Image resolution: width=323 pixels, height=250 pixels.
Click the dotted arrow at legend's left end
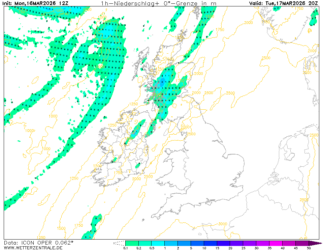pos(119,243)
